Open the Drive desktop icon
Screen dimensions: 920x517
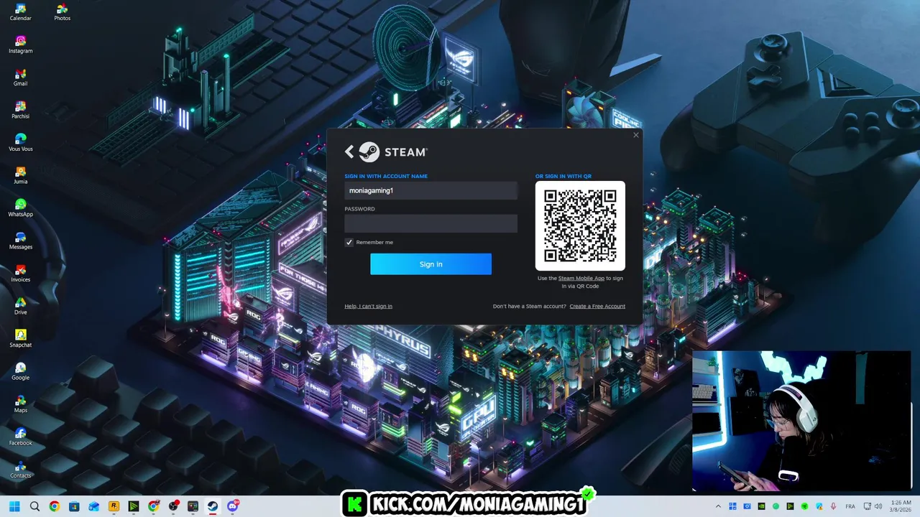(x=20, y=306)
